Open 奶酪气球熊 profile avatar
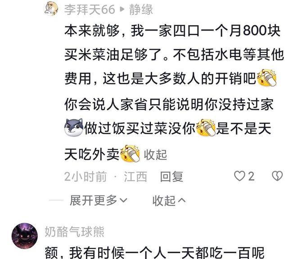 (25, 236)
